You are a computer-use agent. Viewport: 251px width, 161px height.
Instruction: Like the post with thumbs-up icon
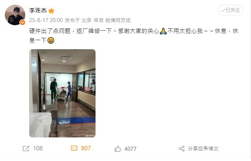118,148
